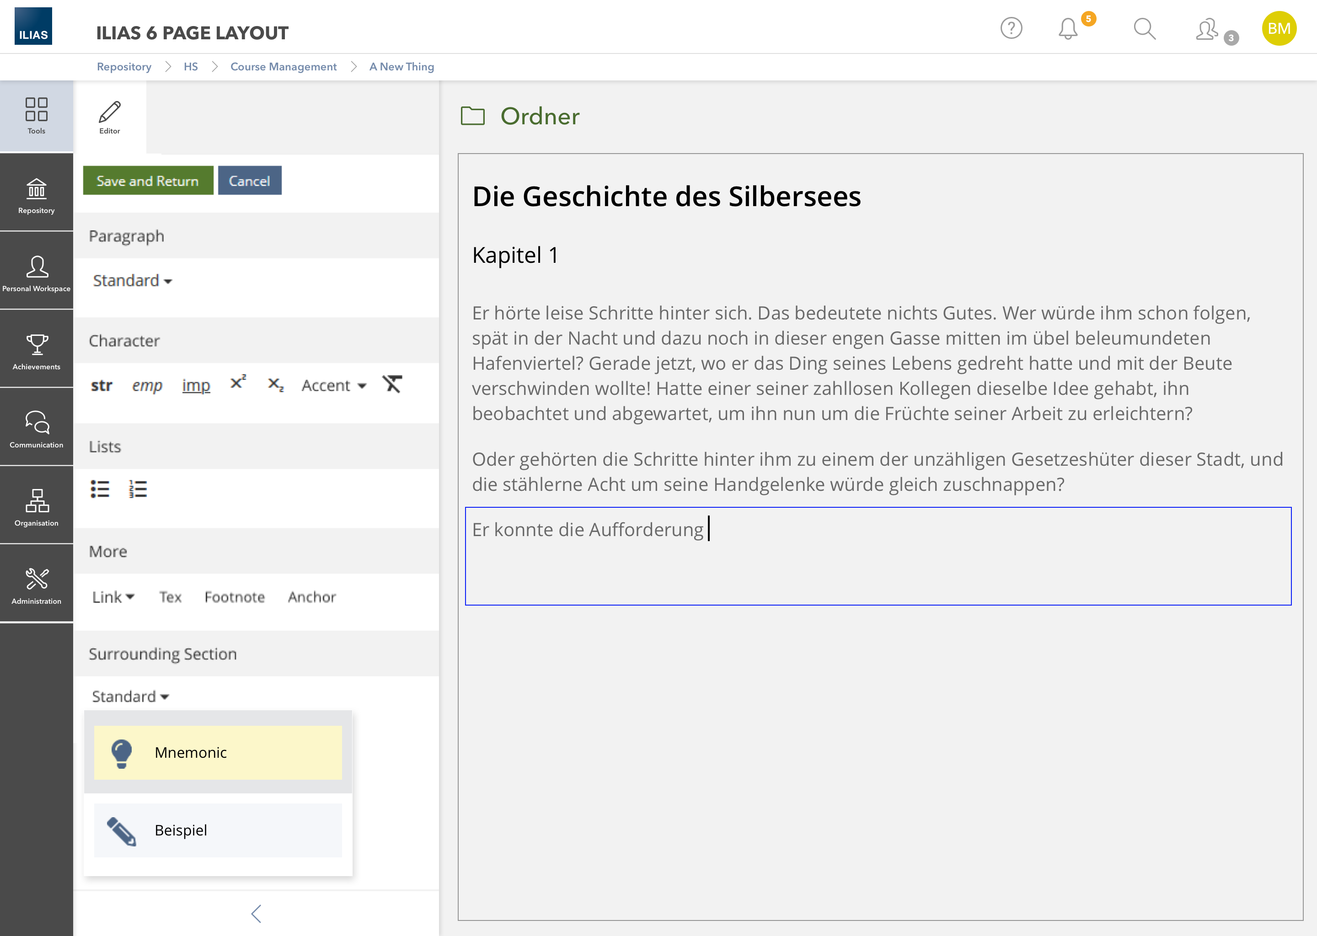This screenshot has width=1317, height=936.
Task: Click the remove formatting icon
Action: coord(392,384)
